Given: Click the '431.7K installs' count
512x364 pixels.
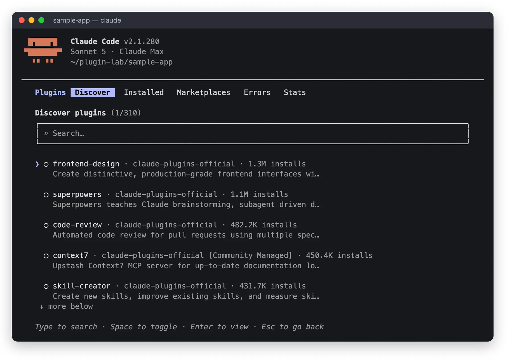Looking at the screenshot, I should coord(272,286).
